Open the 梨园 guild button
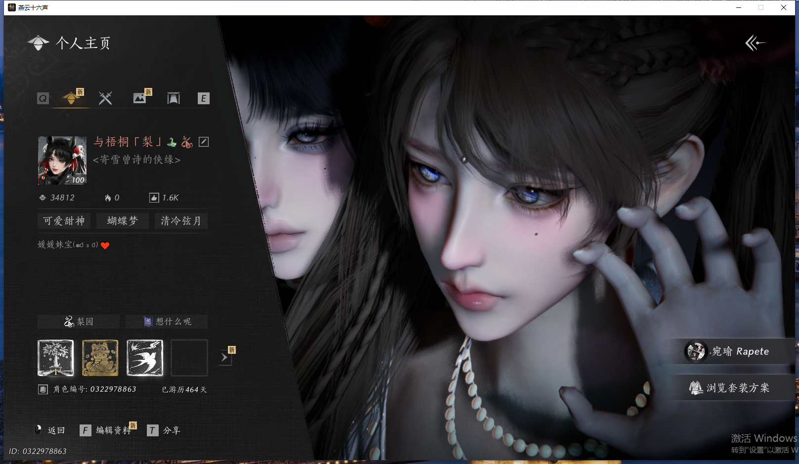 pyautogui.click(x=79, y=322)
